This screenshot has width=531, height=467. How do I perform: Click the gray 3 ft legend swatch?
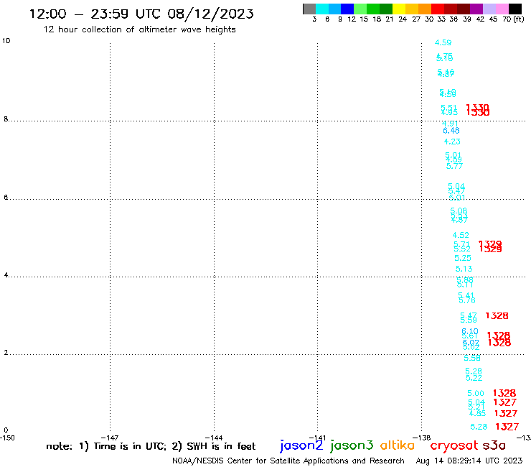tap(309, 9)
